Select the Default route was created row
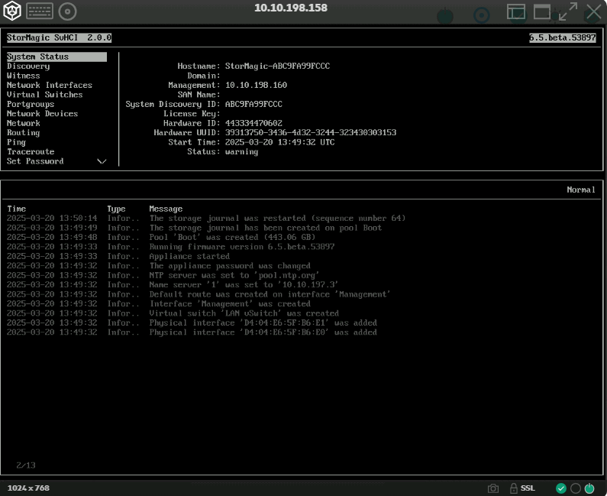The image size is (607, 496). [x=199, y=294]
